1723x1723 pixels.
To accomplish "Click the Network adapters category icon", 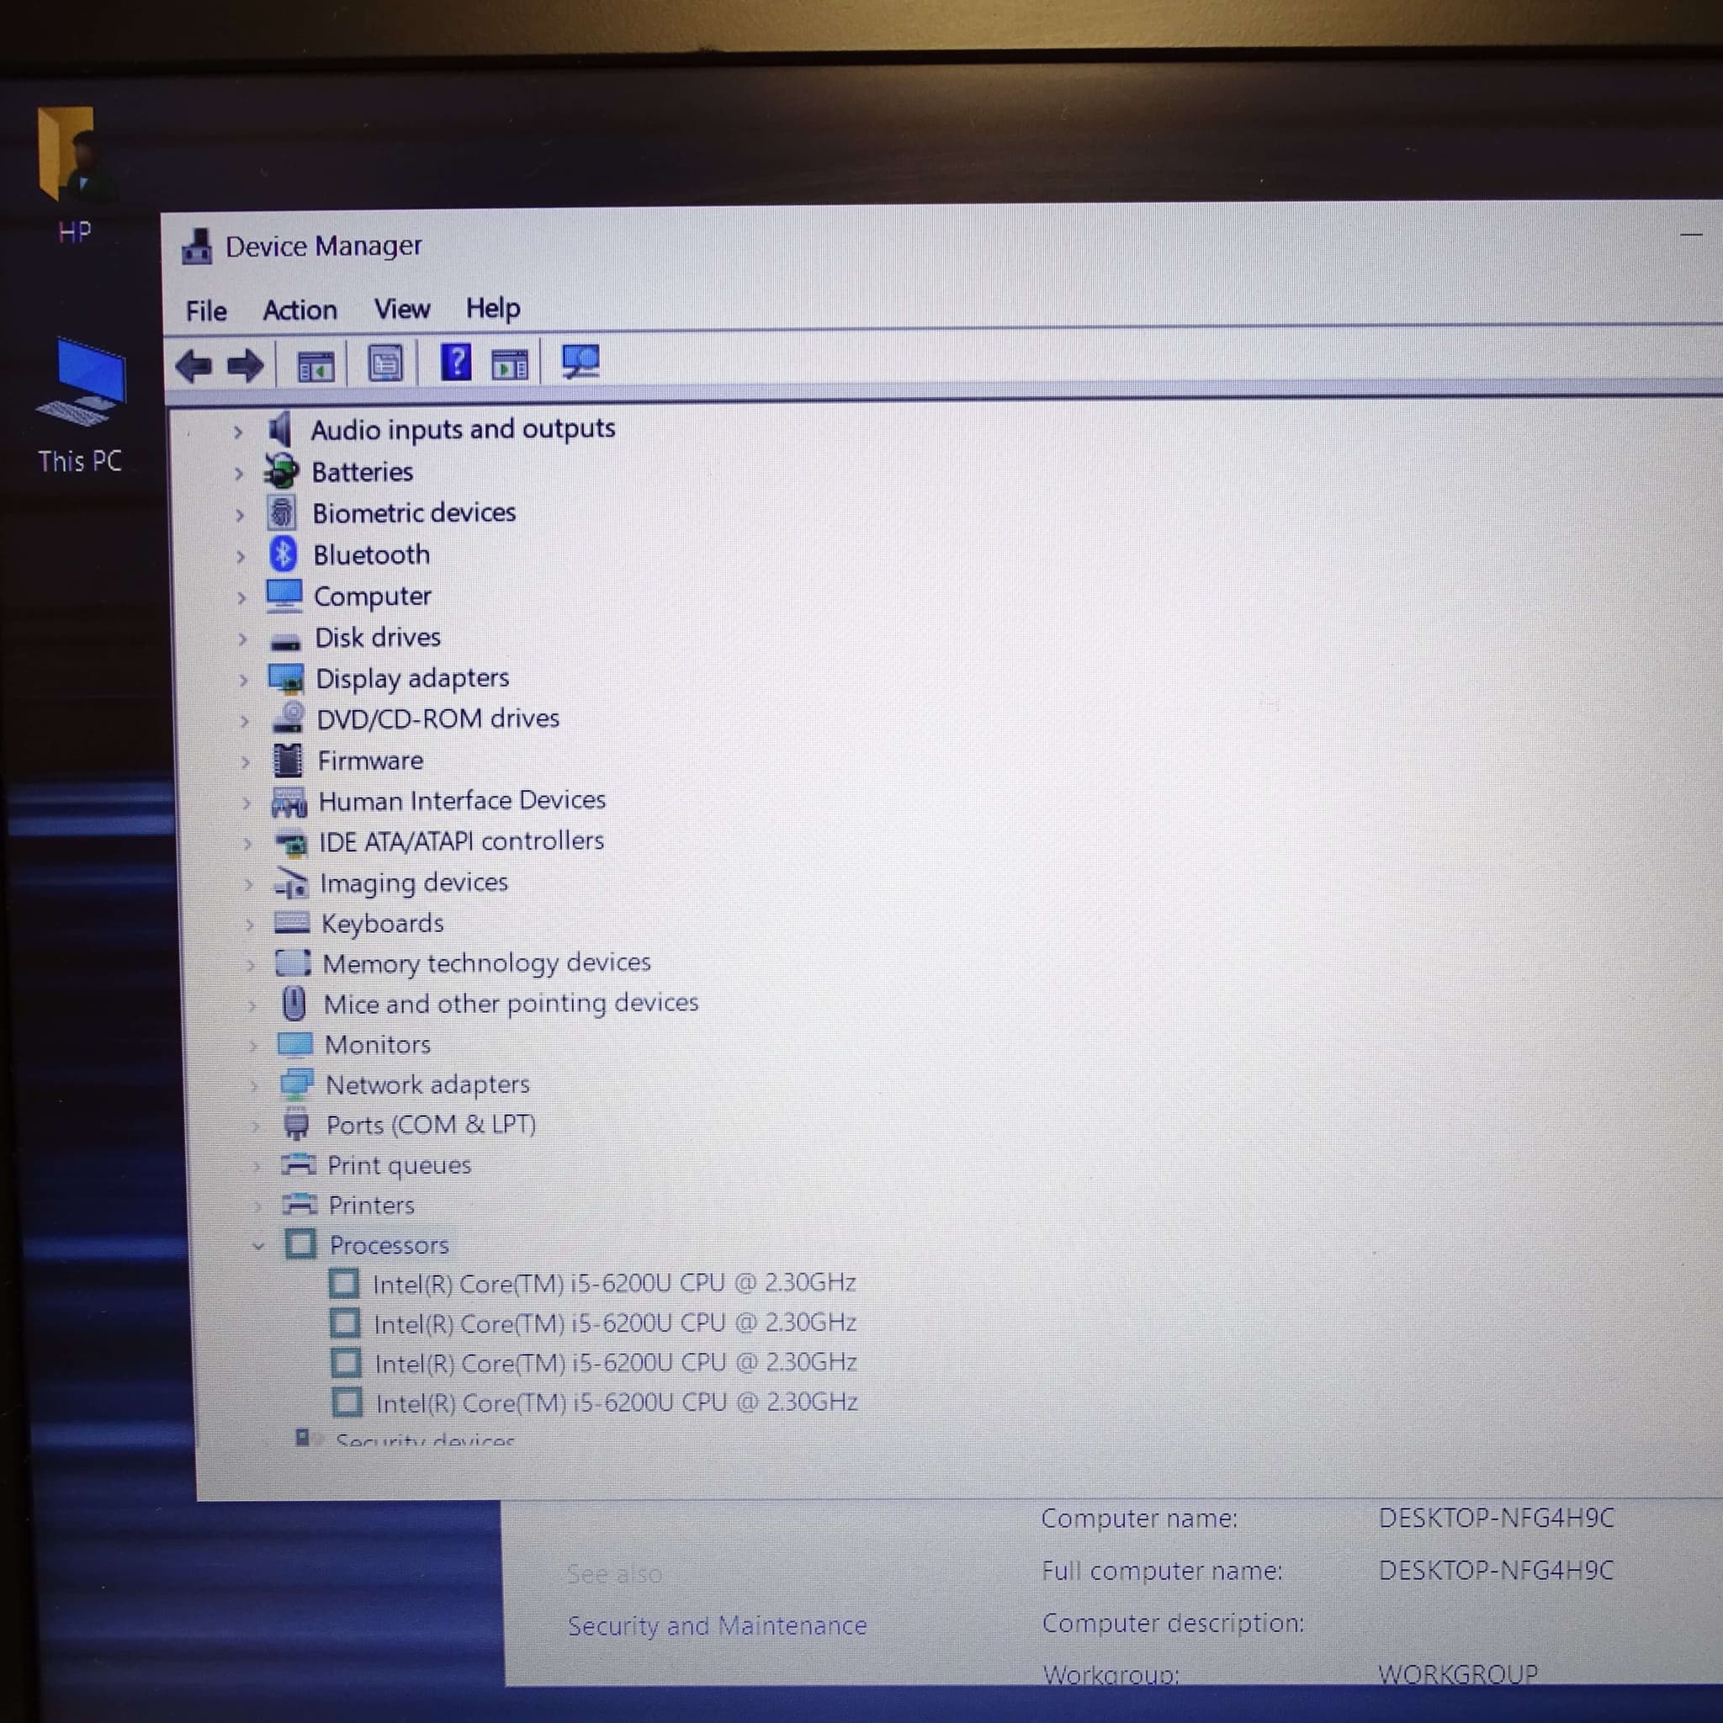I will point(296,1084).
